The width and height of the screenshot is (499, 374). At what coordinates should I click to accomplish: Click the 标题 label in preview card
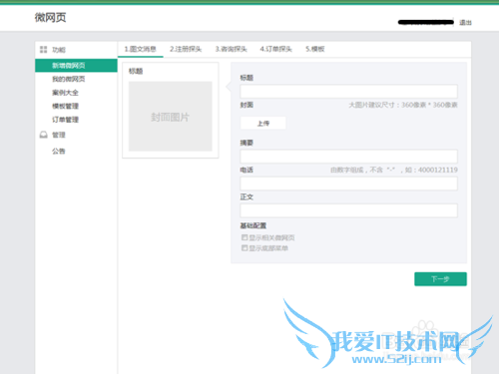point(136,71)
